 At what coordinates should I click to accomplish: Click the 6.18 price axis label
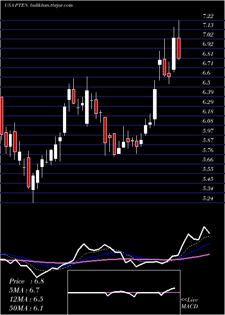[208, 112]
